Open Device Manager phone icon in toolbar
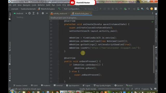The image size is (166, 93). pos(138,9)
